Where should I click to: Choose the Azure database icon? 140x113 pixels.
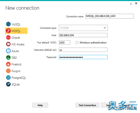[8, 51]
